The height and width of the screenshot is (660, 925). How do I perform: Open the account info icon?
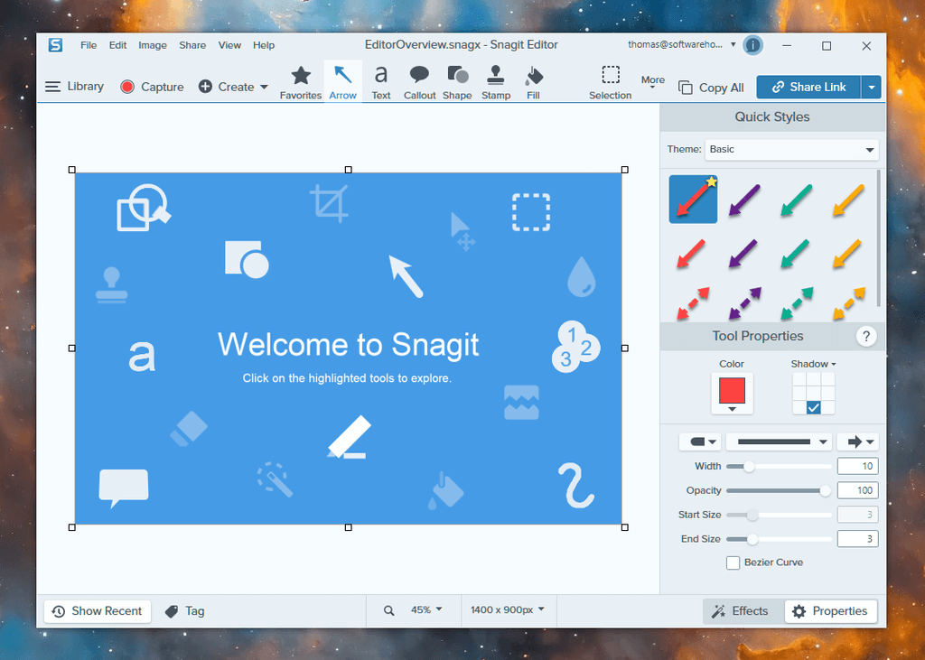pos(752,45)
